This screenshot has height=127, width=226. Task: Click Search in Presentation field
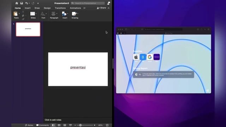pos(88,3)
